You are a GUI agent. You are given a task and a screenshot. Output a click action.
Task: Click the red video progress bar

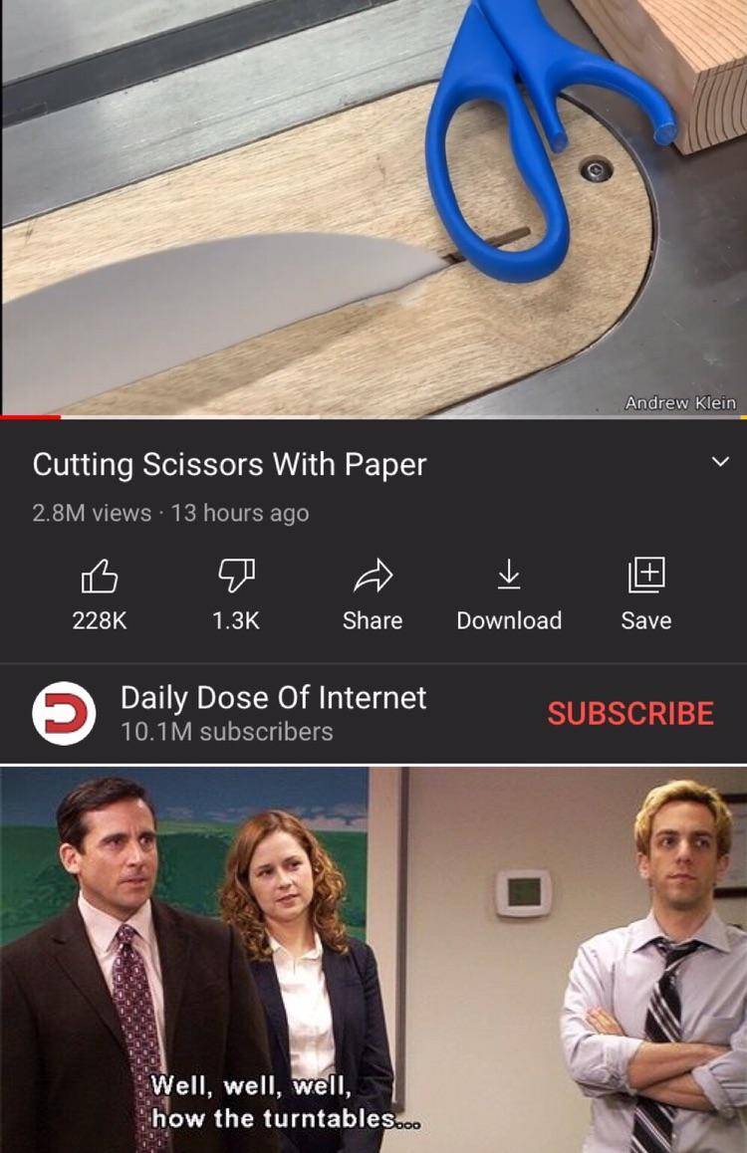(x=31, y=417)
